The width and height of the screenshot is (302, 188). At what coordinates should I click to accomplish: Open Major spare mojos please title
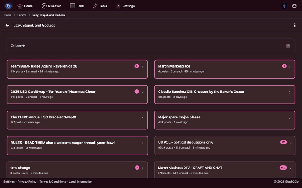coord(179,117)
